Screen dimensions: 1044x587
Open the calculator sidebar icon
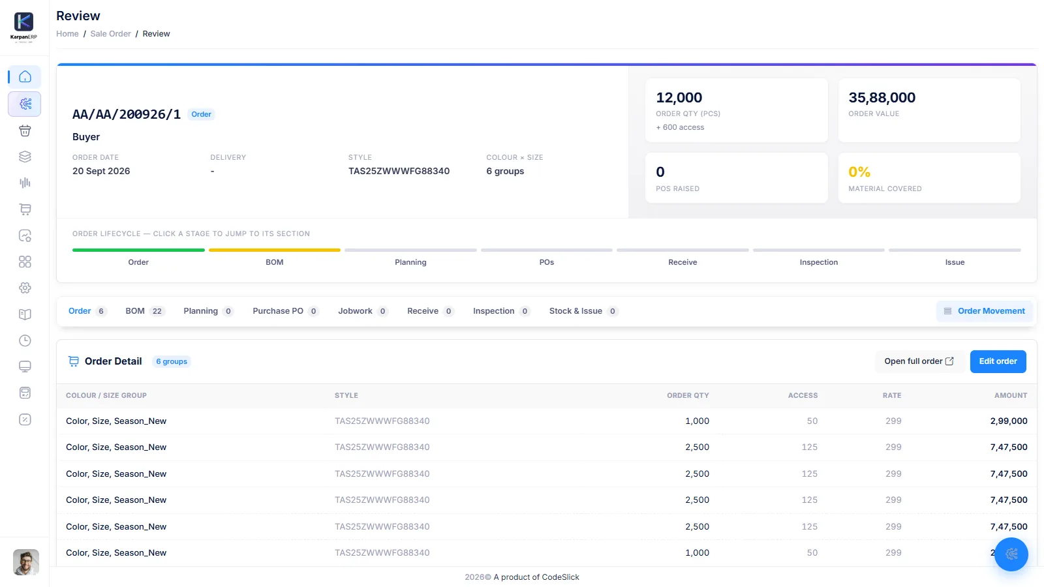coord(25,393)
